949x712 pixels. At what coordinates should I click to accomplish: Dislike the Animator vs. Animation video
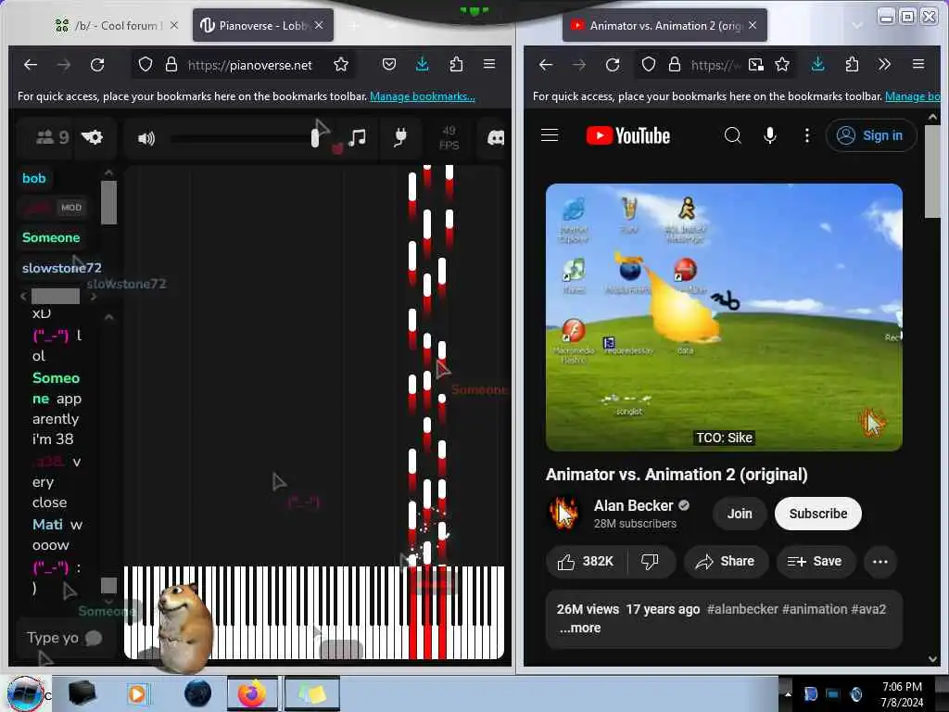pyautogui.click(x=650, y=562)
